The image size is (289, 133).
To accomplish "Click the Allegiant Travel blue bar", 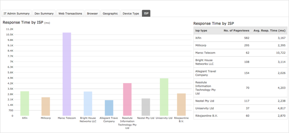I will tap(109, 108).
